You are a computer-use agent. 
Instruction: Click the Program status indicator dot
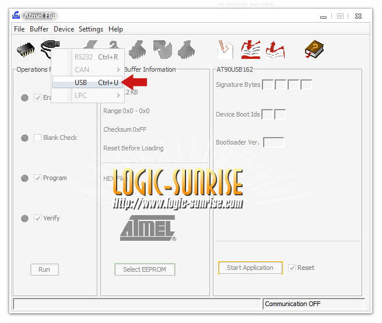(x=24, y=178)
